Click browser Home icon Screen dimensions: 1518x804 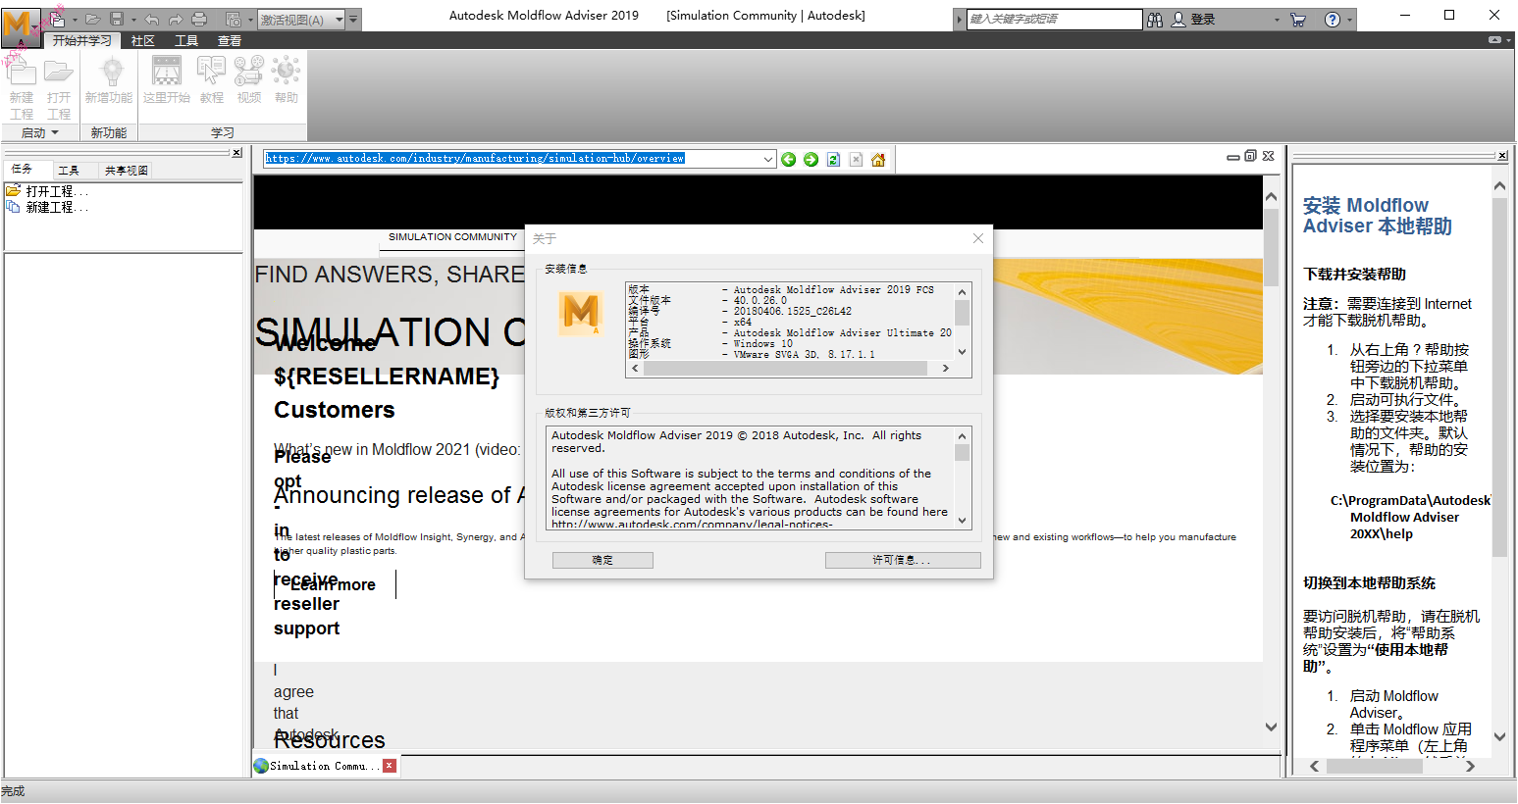click(x=878, y=160)
